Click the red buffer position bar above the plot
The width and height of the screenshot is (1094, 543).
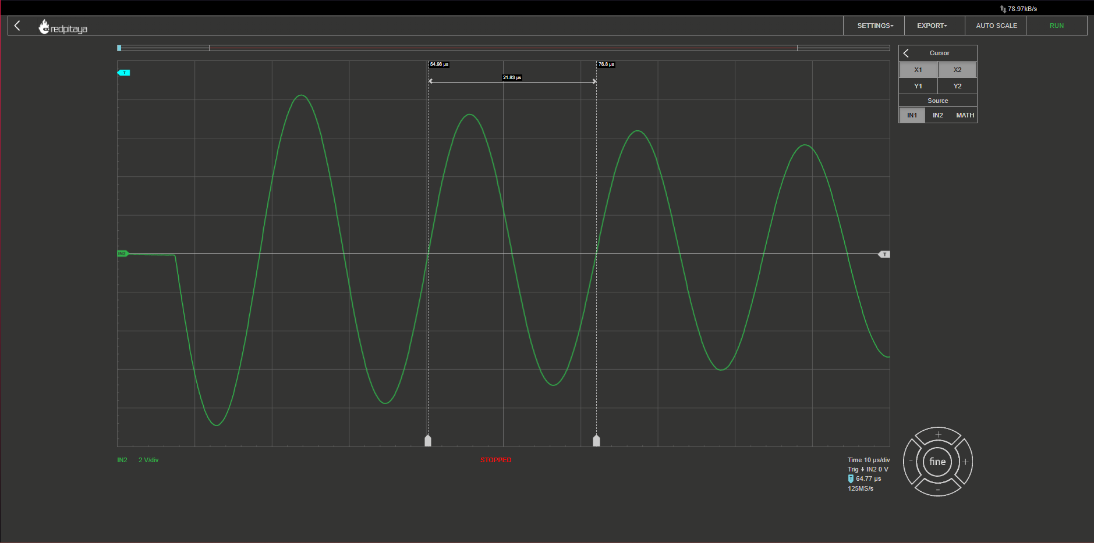503,48
